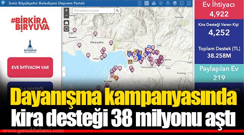The height and width of the screenshot is (135, 244).
Task: Click the pin above Karşıyaka label
Action: coord(95,34)
